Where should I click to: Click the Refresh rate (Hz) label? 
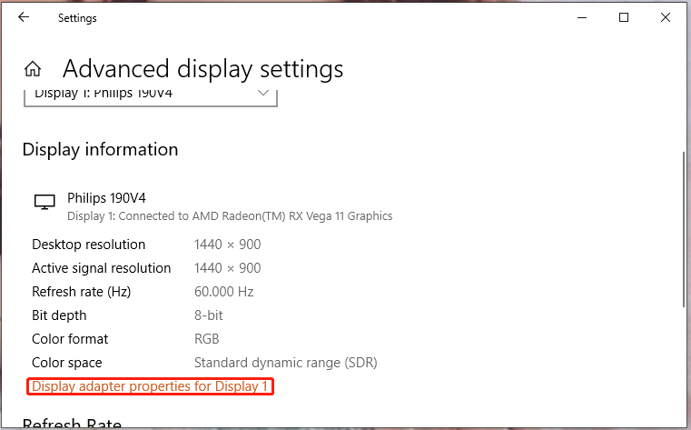(x=81, y=292)
